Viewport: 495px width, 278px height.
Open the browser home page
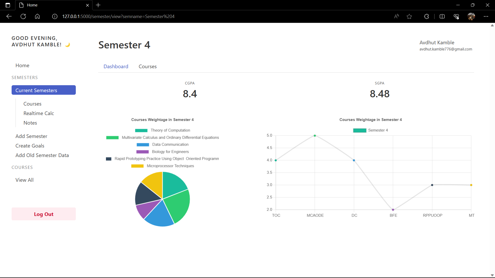[37, 16]
